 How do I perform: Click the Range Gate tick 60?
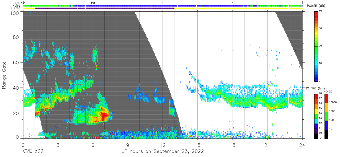pos(16,63)
